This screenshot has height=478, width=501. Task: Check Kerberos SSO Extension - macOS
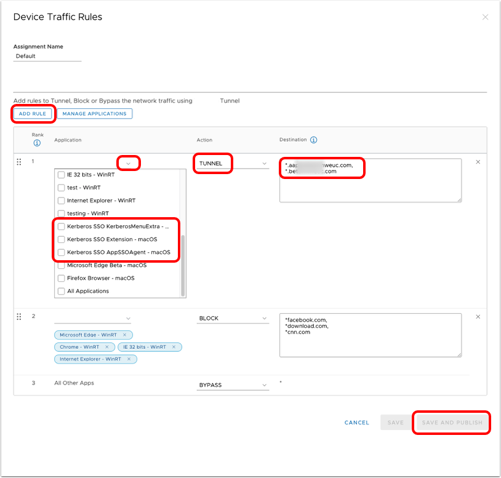pos(61,239)
